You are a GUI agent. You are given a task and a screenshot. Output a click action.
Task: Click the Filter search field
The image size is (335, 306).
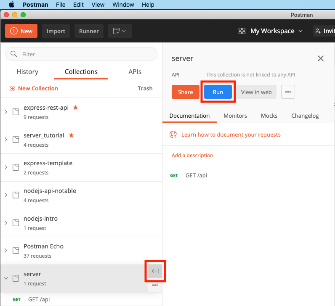point(81,54)
